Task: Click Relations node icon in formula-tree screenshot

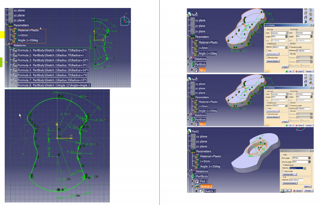Action: pos(11,45)
